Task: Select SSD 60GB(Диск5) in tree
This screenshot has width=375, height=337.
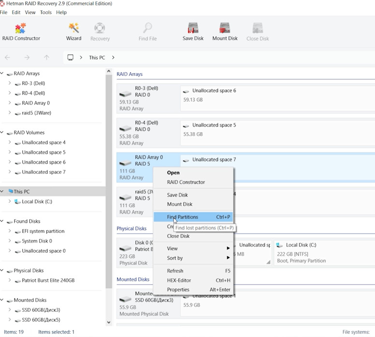Action: point(41,320)
